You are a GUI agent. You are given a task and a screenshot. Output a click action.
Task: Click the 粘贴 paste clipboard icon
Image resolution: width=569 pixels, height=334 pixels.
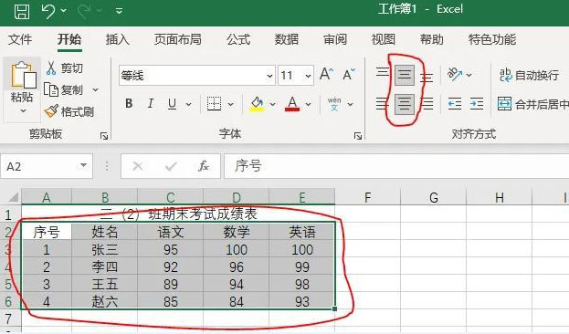click(x=23, y=75)
